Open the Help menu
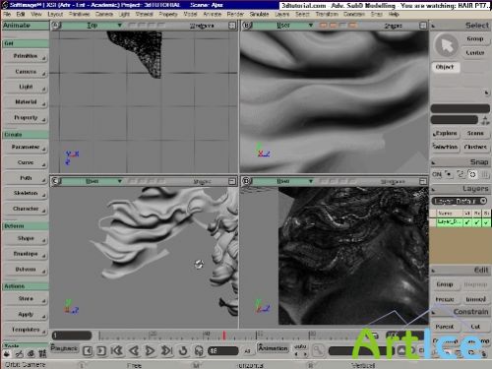This screenshot has width=492, height=369. point(394,14)
